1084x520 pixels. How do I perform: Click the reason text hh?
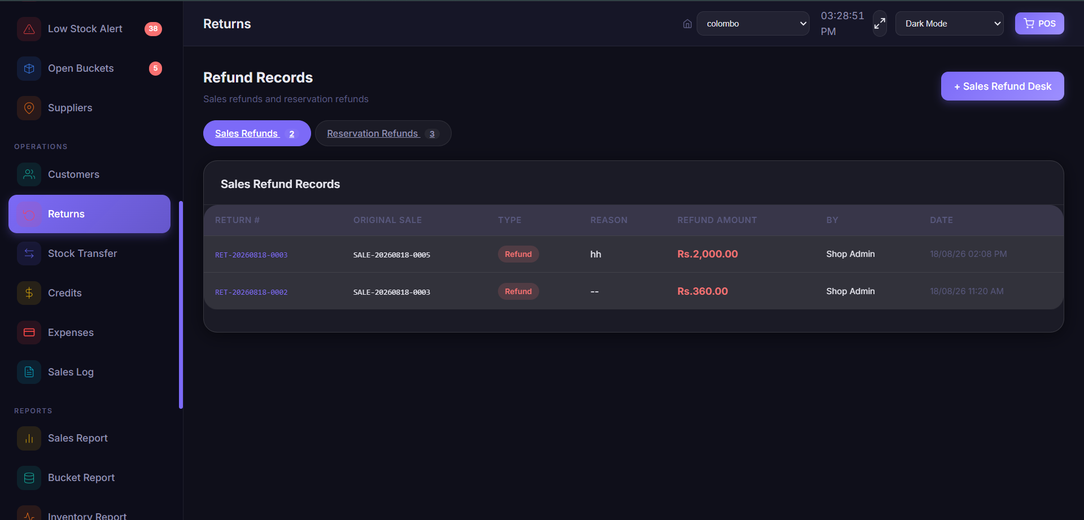point(596,254)
